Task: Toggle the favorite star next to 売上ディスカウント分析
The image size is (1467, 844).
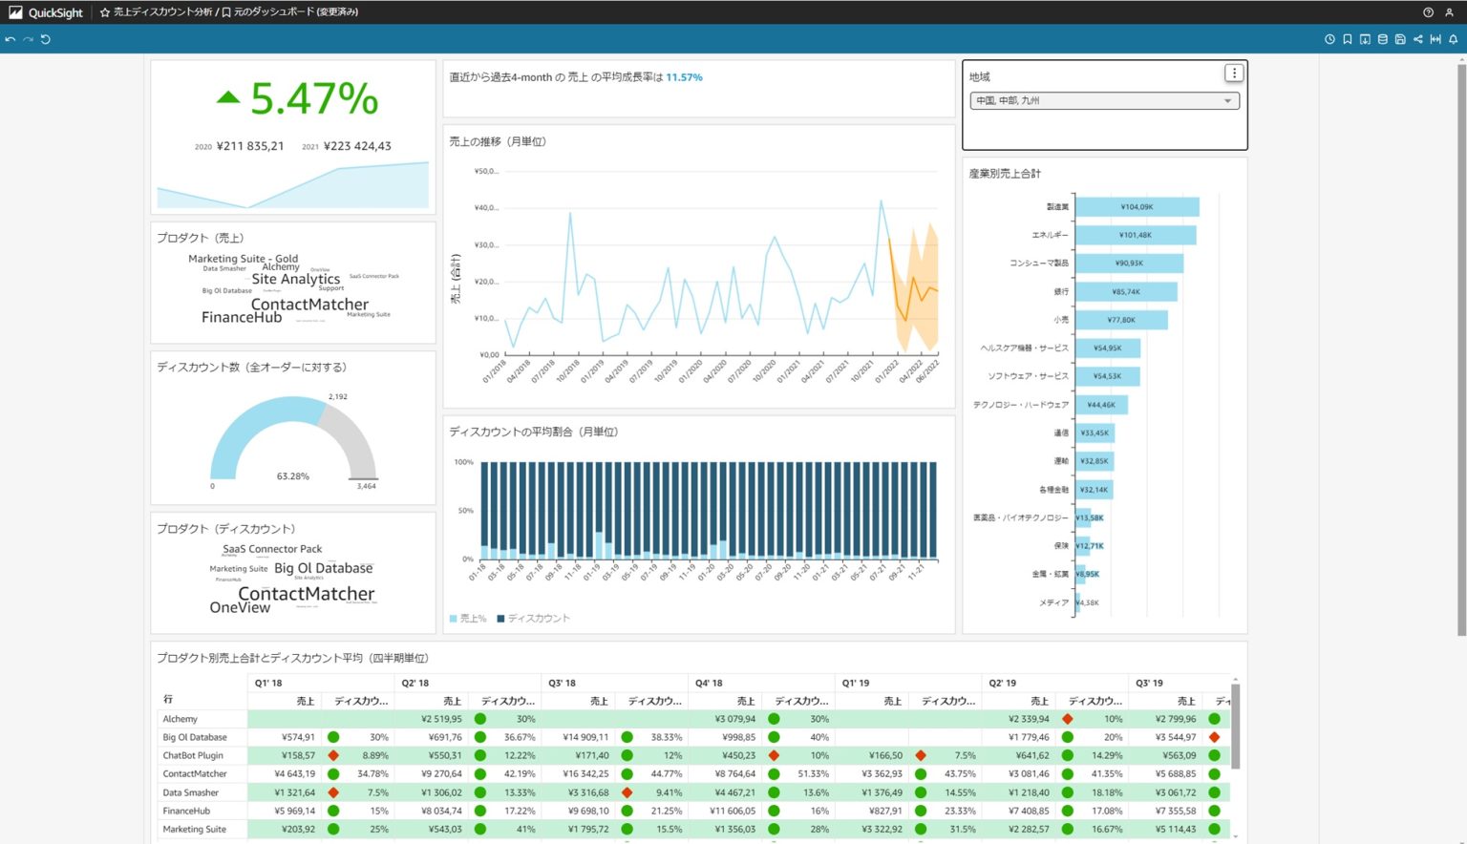Action: (x=103, y=12)
